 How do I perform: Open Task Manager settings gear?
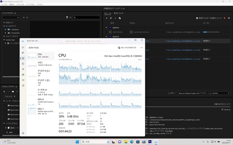pyautogui.click(x=23, y=133)
